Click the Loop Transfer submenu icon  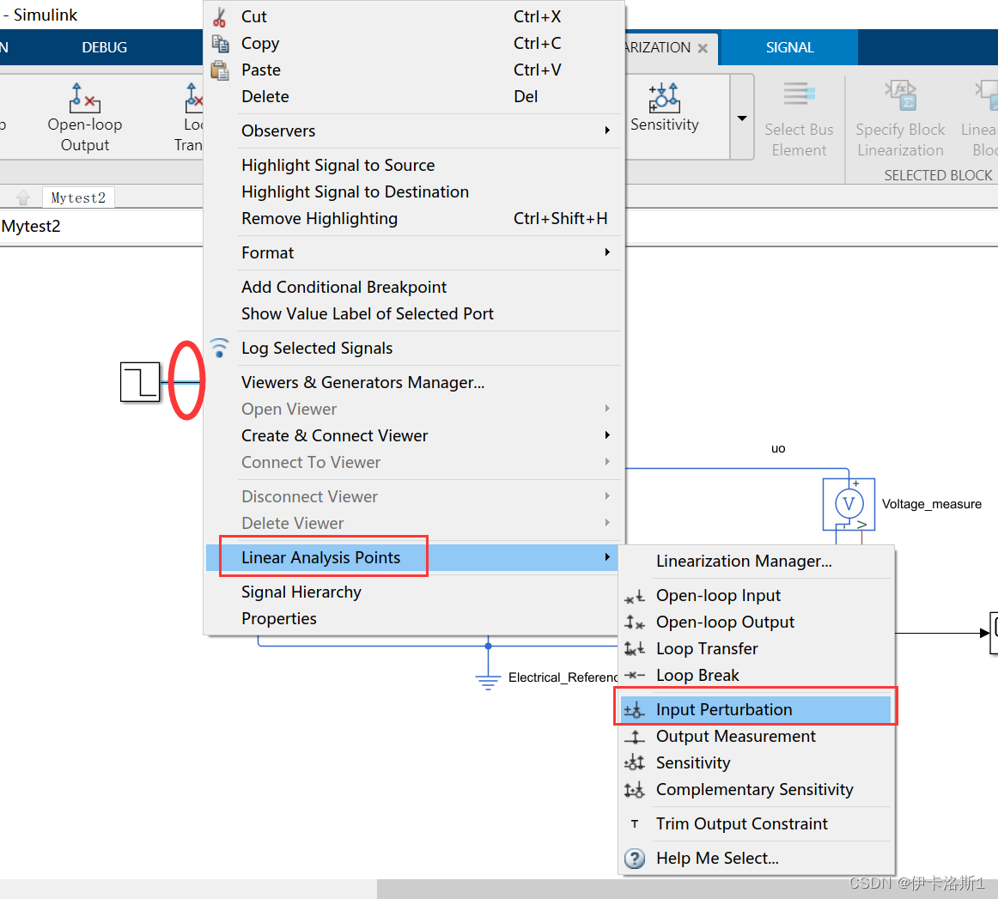pos(635,649)
